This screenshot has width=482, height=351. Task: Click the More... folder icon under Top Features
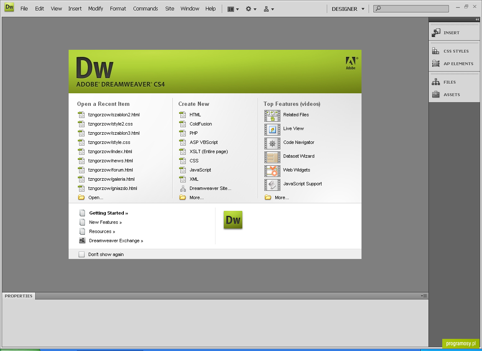(268, 197)
